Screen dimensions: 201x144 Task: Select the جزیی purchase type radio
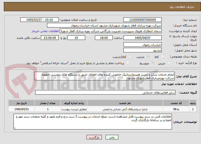pos(169,63)
